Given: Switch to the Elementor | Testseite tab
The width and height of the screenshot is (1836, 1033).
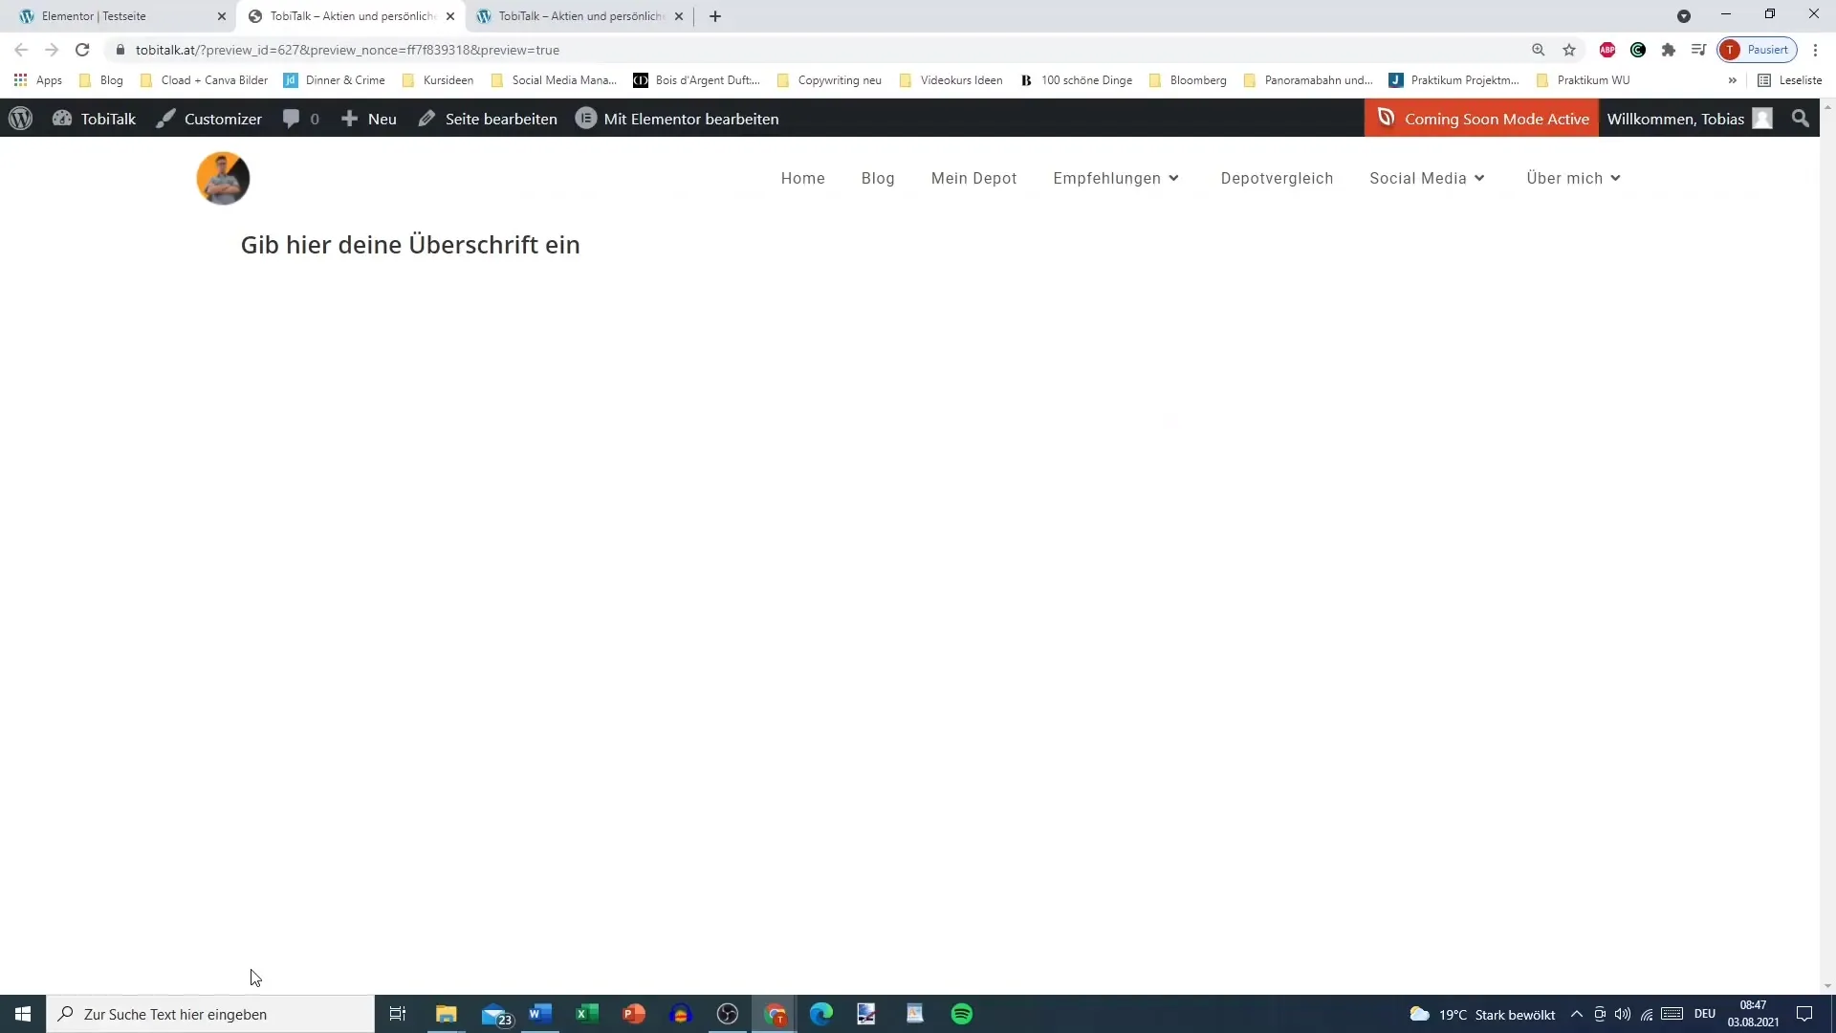Looking at the screenshot, I should pyautogui.click(x=115, y=16).
